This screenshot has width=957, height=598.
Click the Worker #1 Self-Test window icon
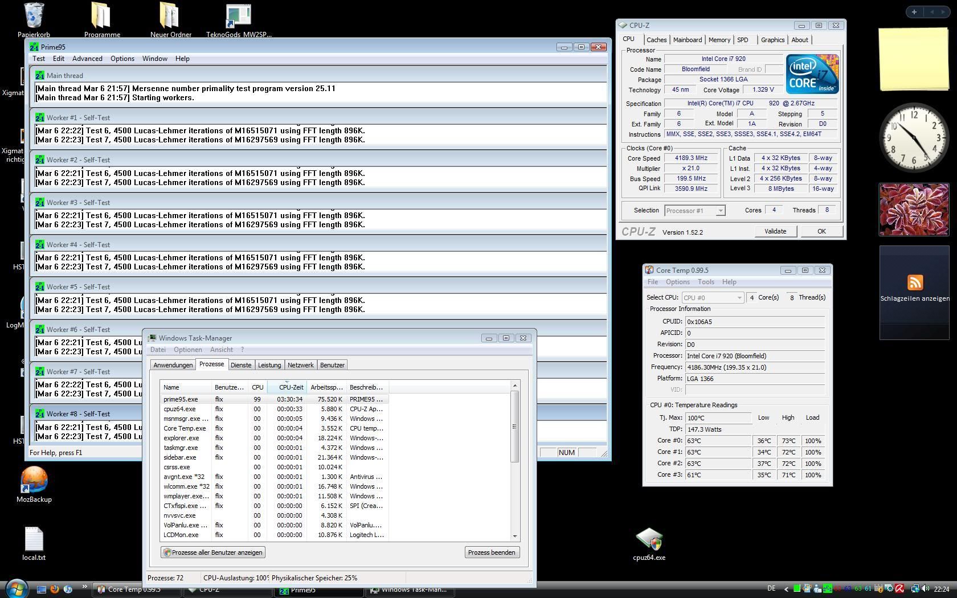(40, 117)
